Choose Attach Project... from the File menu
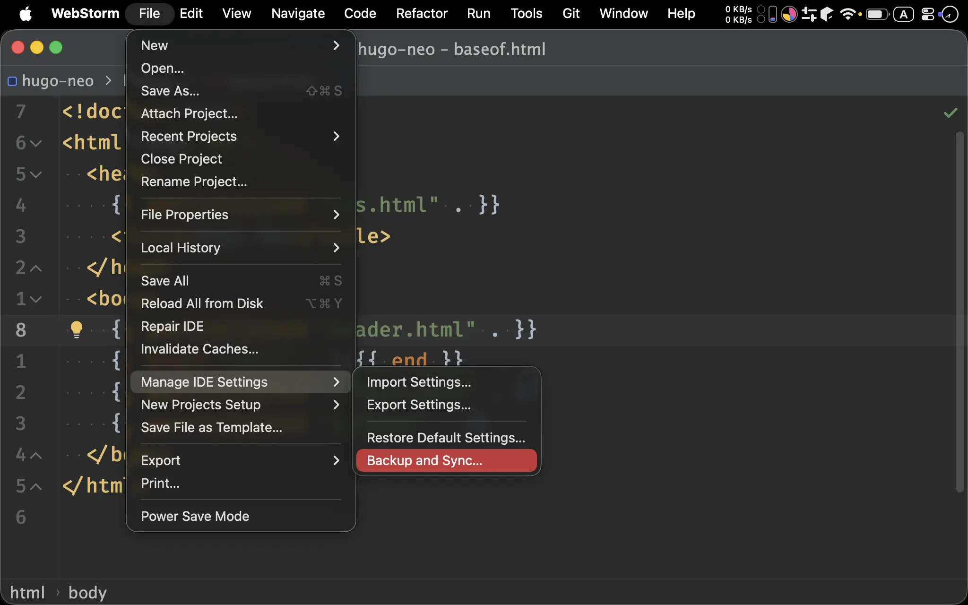The image size is (968, 605). click(x=241, y=113)
